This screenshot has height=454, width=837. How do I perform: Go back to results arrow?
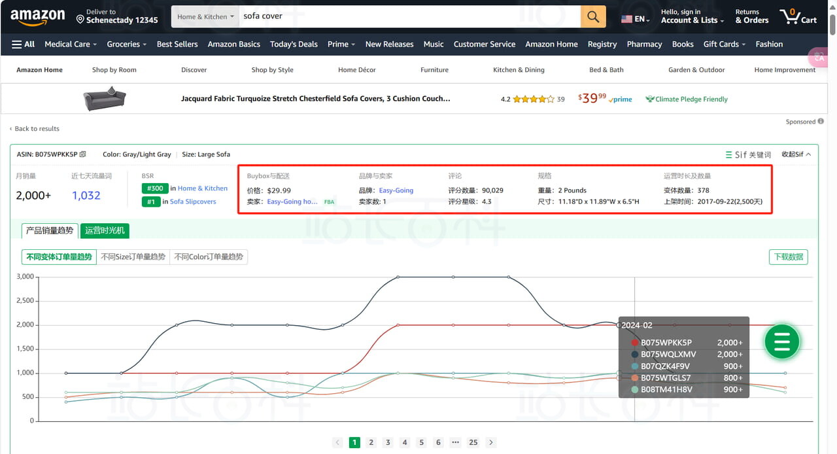11,129
